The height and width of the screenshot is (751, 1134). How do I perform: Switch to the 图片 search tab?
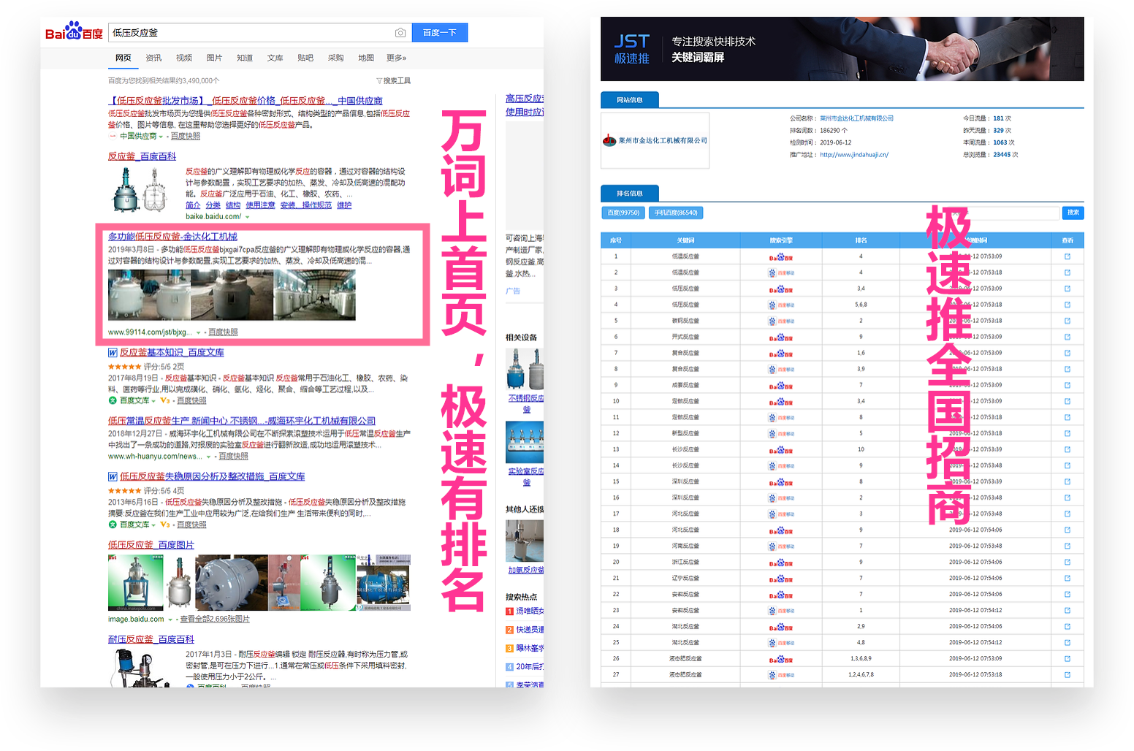tap(214, 58)
